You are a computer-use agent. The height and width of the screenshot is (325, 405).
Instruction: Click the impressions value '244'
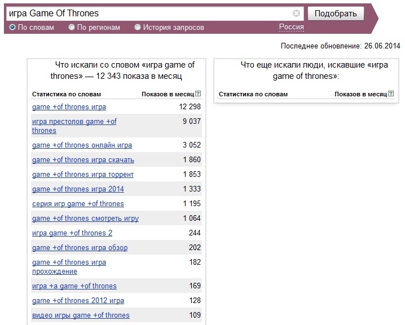pos(195,233)
